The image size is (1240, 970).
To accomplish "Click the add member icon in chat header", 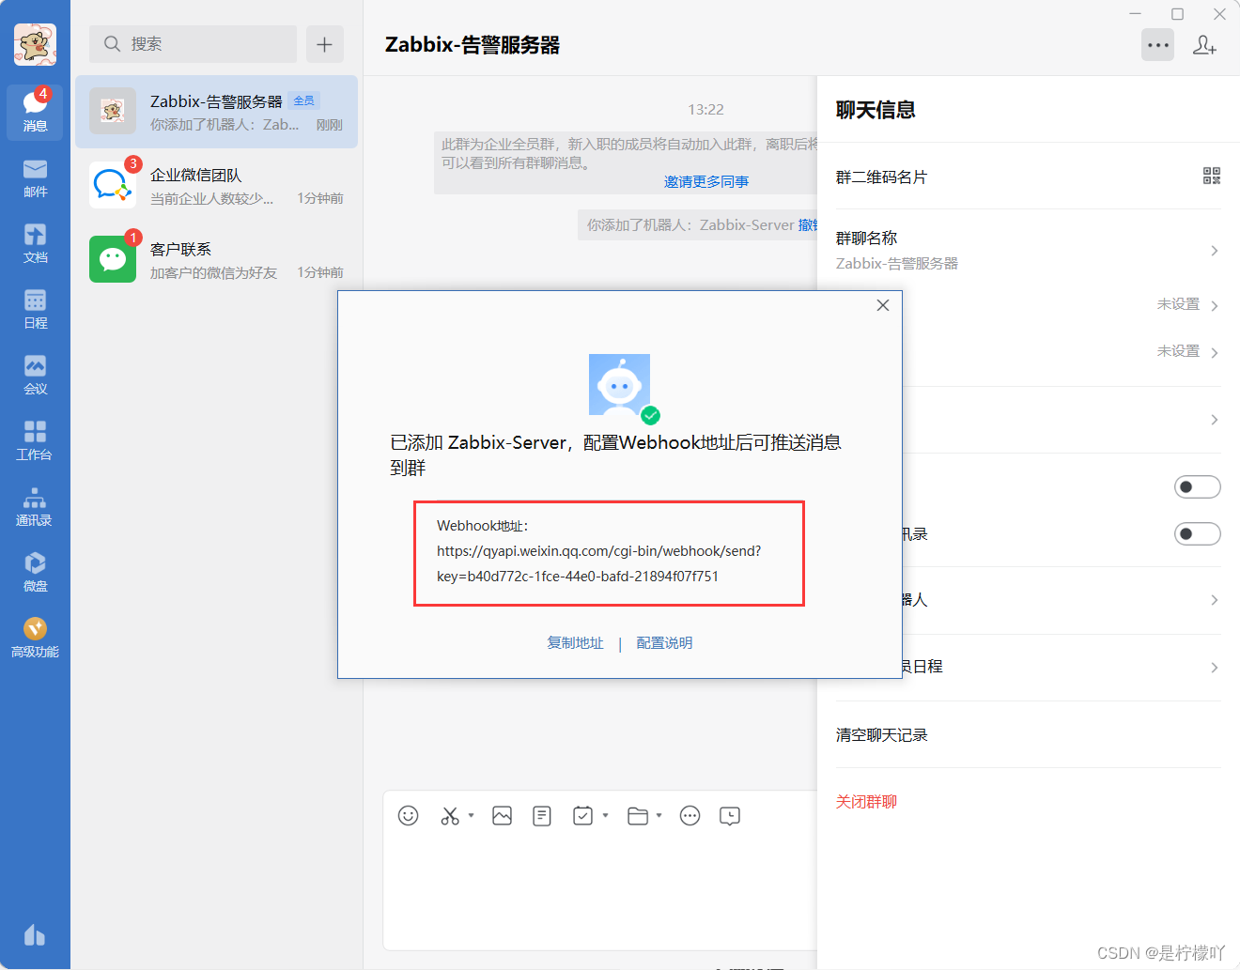I will pyautogui.click(x=1204, y=44).
